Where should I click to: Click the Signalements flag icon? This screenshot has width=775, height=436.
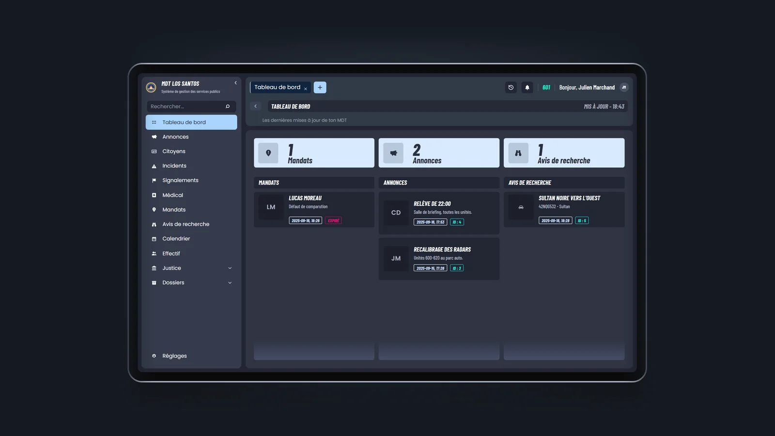(x=154, y=181)
